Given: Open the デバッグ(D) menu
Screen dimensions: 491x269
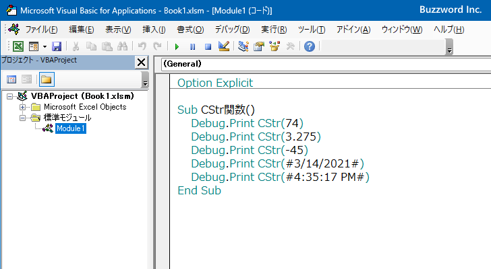Looking at the screenshot, I should pyautogui.click(x=232, y=30).
